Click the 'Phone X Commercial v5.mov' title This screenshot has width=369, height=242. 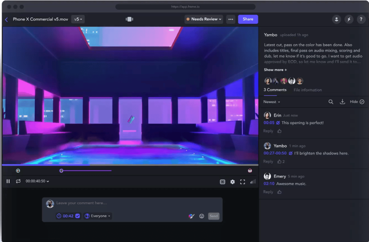tap(40, 19)
